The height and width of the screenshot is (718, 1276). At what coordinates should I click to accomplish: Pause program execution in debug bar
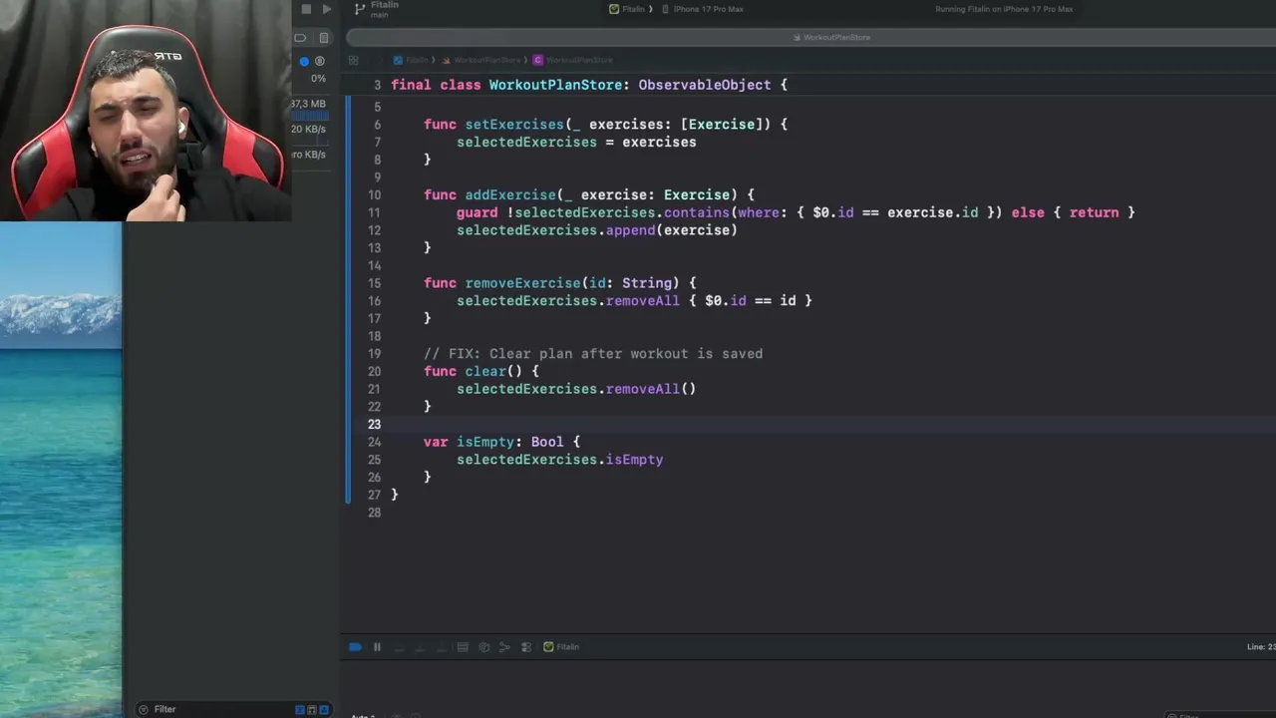point(377,647)
